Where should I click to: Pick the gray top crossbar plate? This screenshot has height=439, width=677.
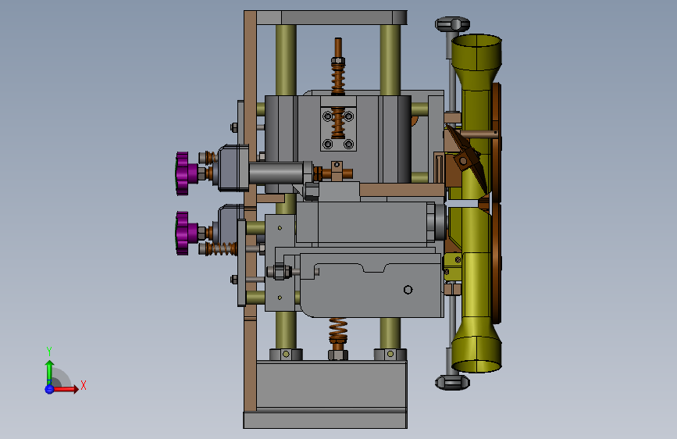click(x=332, y=18)
